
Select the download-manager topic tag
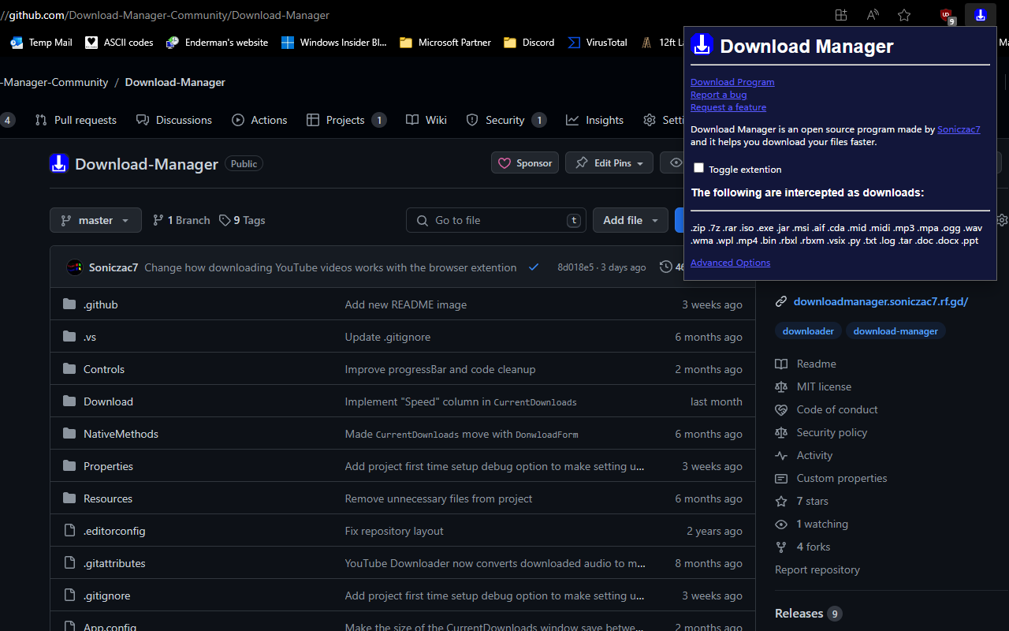(x=895, y=331)
